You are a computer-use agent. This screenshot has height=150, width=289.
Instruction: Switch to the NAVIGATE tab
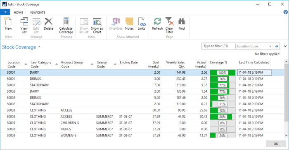38,12
